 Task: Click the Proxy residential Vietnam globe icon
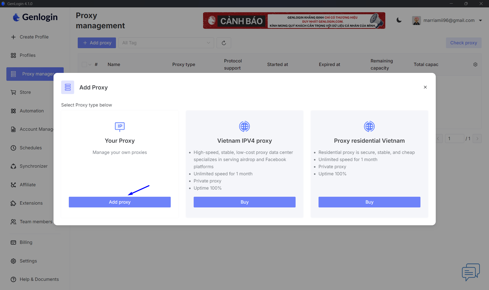tap(369, 126)
